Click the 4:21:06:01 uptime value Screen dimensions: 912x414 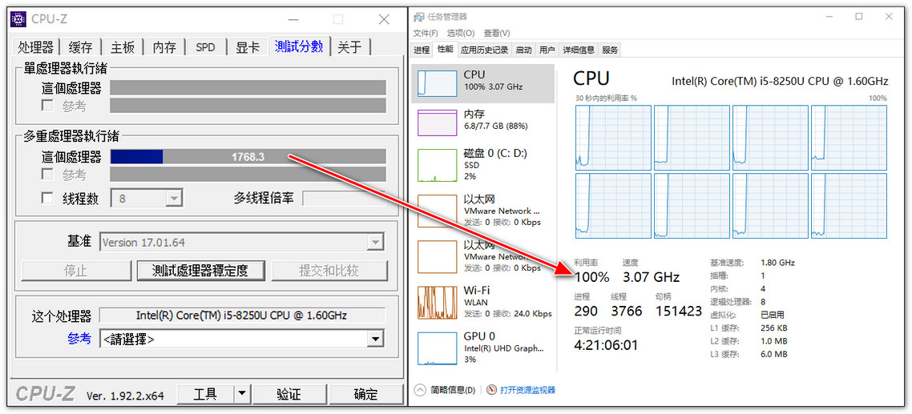point(606,345)
